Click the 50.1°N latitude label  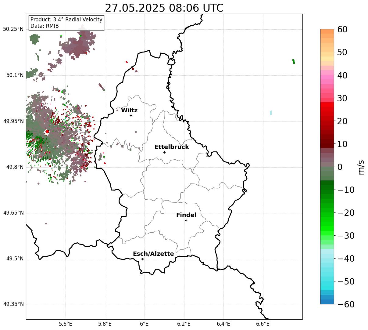[x=15, y=75]
